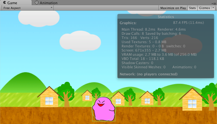Click the Graphics: heading
This screenshot has height=124, width=217.
click(128, 23)
